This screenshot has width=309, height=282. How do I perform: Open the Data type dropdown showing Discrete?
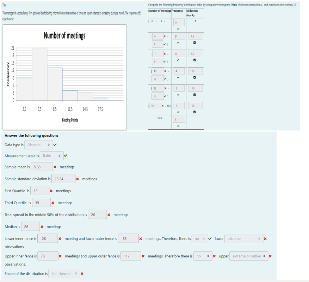pyautogui.click(x=39, y=145)
